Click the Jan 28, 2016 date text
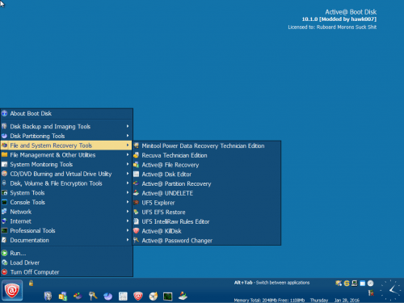Image resolution: width=404 pixels, height=303 pixels. 347,300
